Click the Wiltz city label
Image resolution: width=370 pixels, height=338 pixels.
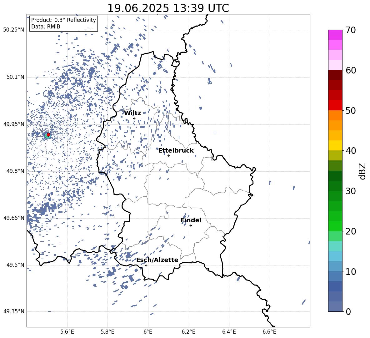132,113
